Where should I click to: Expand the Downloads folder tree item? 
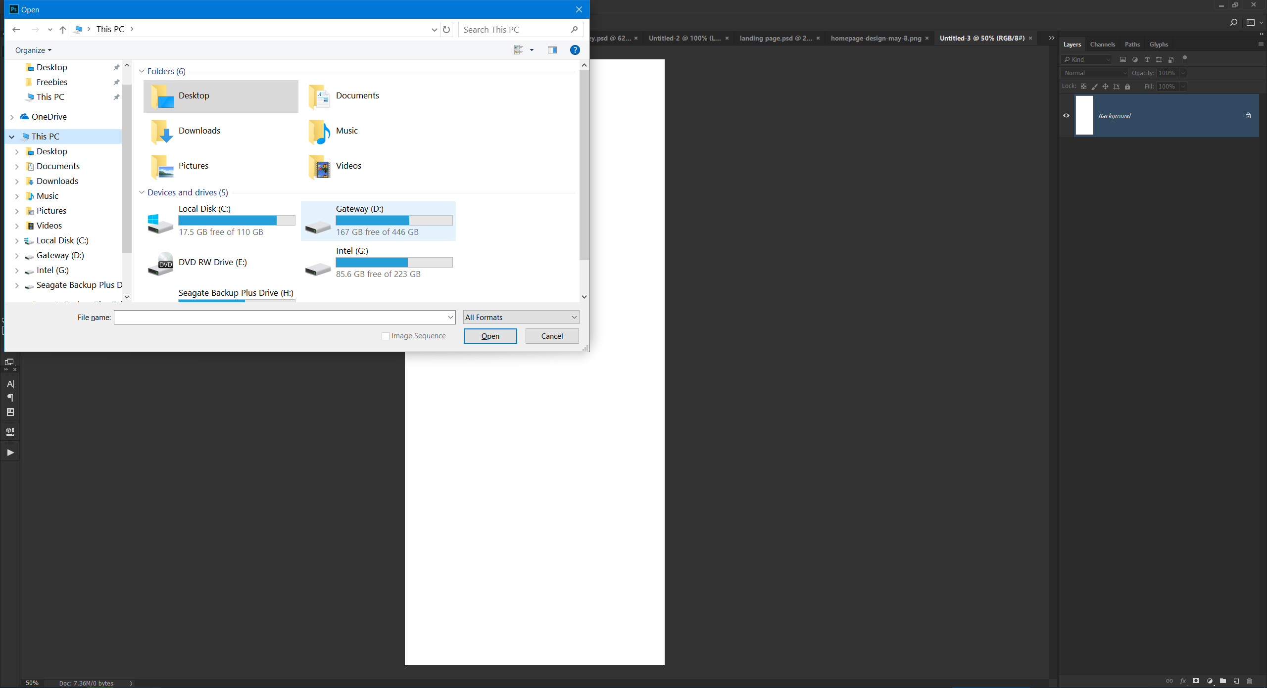point(17,181)
